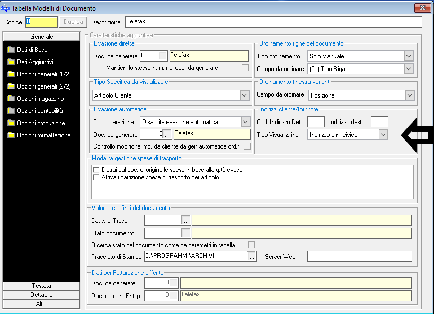Open the Opzioni contabilità folder
The width and height of the screenshot is (434, 314).
[35, 111]
